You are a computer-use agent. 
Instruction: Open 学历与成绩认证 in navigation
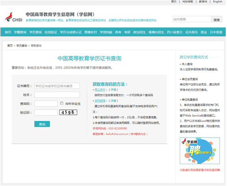click(x=71, y=32)
